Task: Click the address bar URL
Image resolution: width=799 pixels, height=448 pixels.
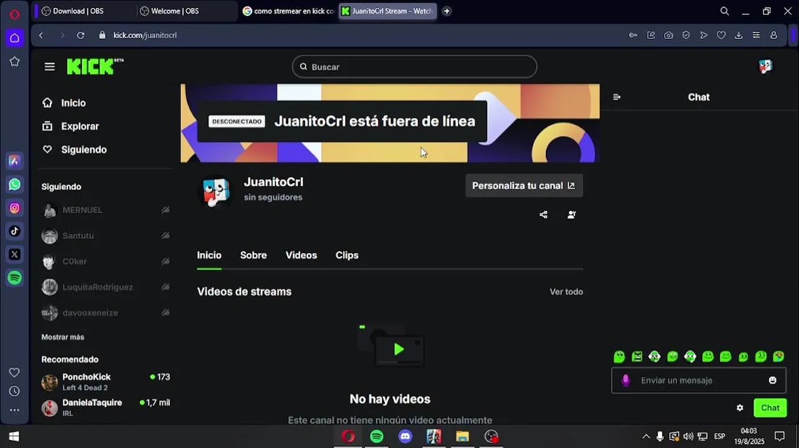Action: coord(144,35)
